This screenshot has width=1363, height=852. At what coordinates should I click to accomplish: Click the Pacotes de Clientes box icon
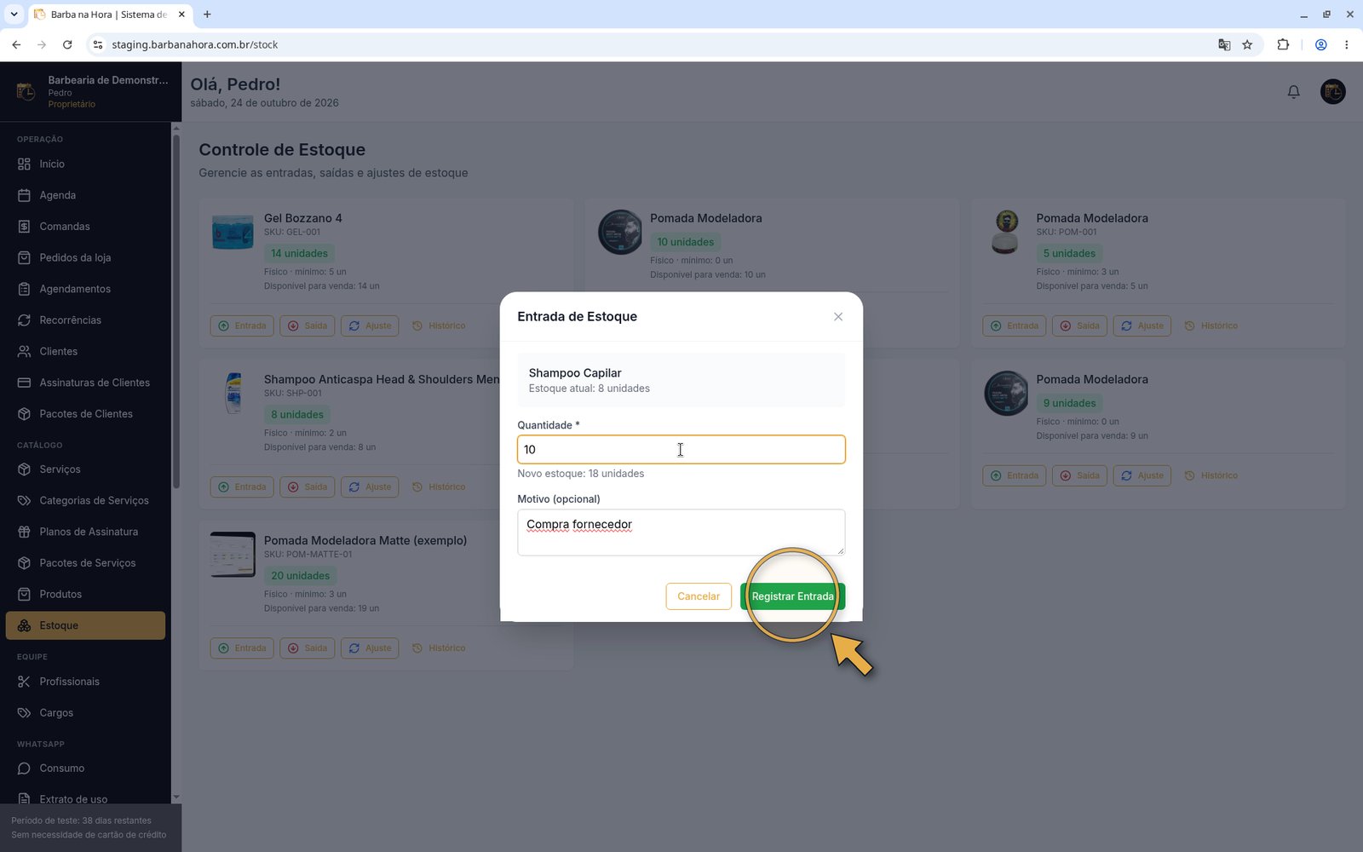(x=24, y=414)
